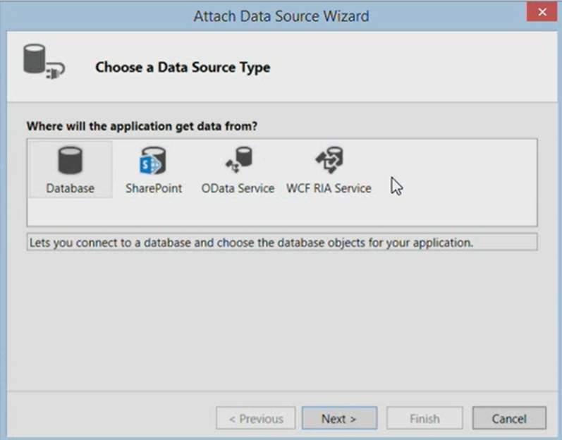Go to the next wizard step
The width and height of the screenshot is (562, 440).
click(339, 418)
